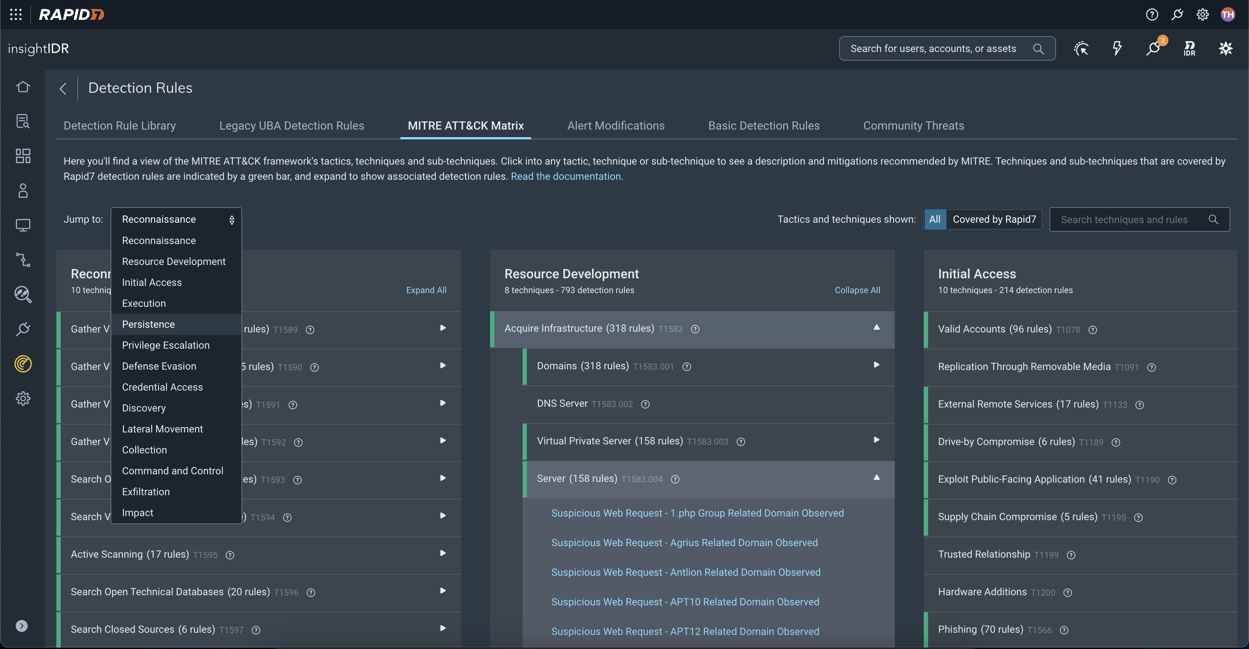Switch to Detection Rule Library tab

tap(120, 126)
